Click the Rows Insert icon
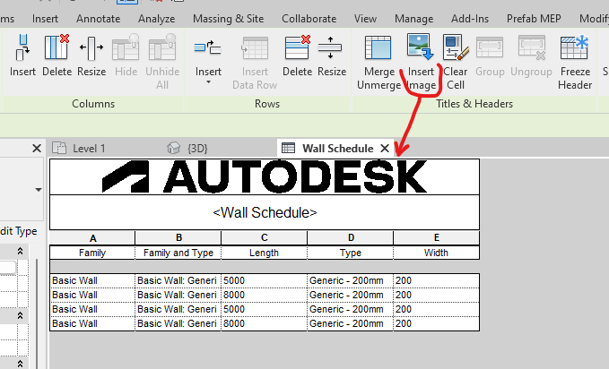609x369 pixels. point(208,47)
